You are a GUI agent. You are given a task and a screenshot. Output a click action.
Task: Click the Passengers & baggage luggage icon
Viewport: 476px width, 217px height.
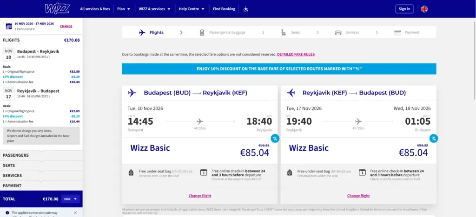[x=202, y=32]
